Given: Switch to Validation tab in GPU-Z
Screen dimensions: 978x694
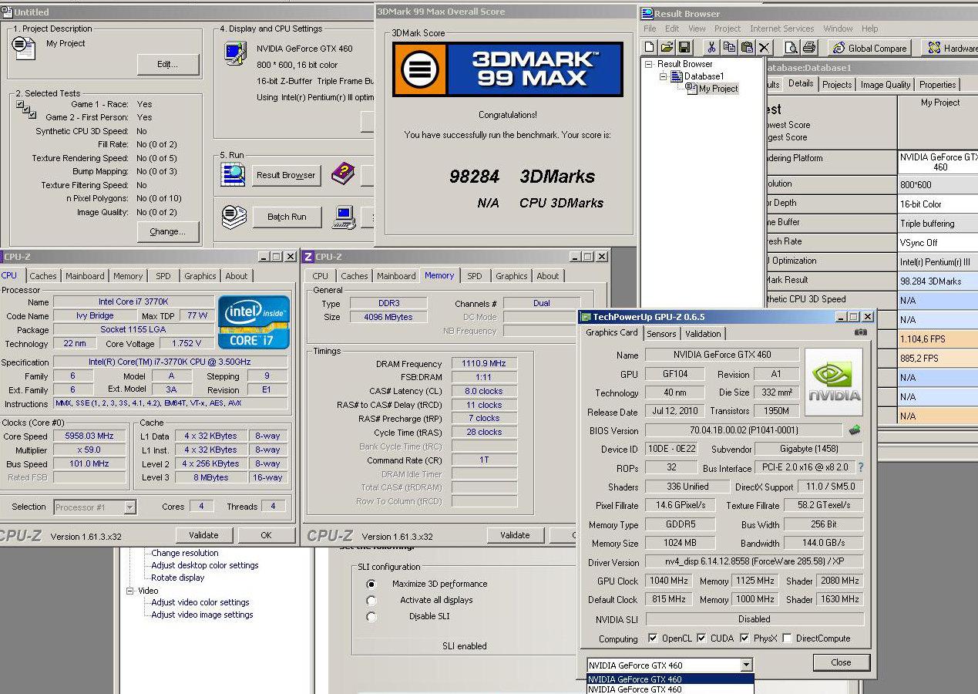Looking at the screenshot, I should [x=703, y=334].
